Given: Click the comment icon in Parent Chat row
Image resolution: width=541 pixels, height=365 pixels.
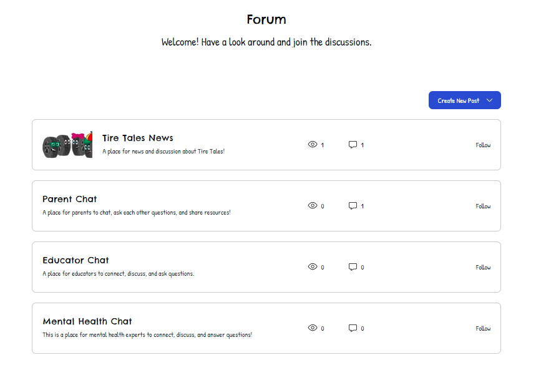Looking at the screenshot, I should pos(353,206).
